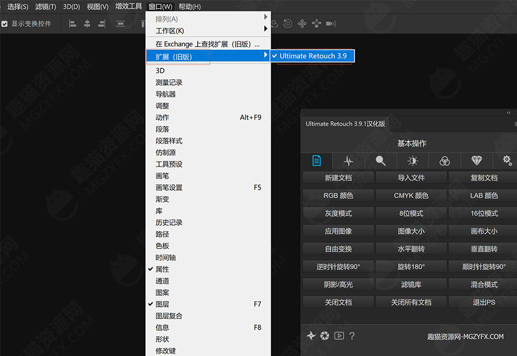Show the 画笔设置 panel (F5)

point(208,188)
